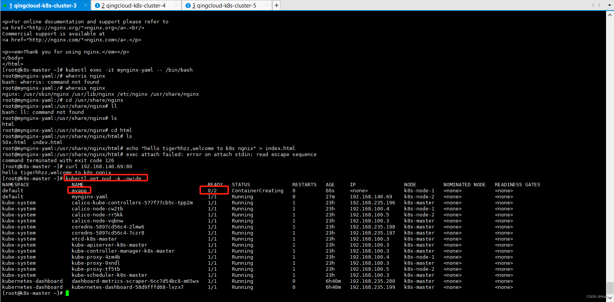Viewport: 614px width, 302px height.
Task: Select pod name calico-node-vqbnw
Action: tap(97, 221)
